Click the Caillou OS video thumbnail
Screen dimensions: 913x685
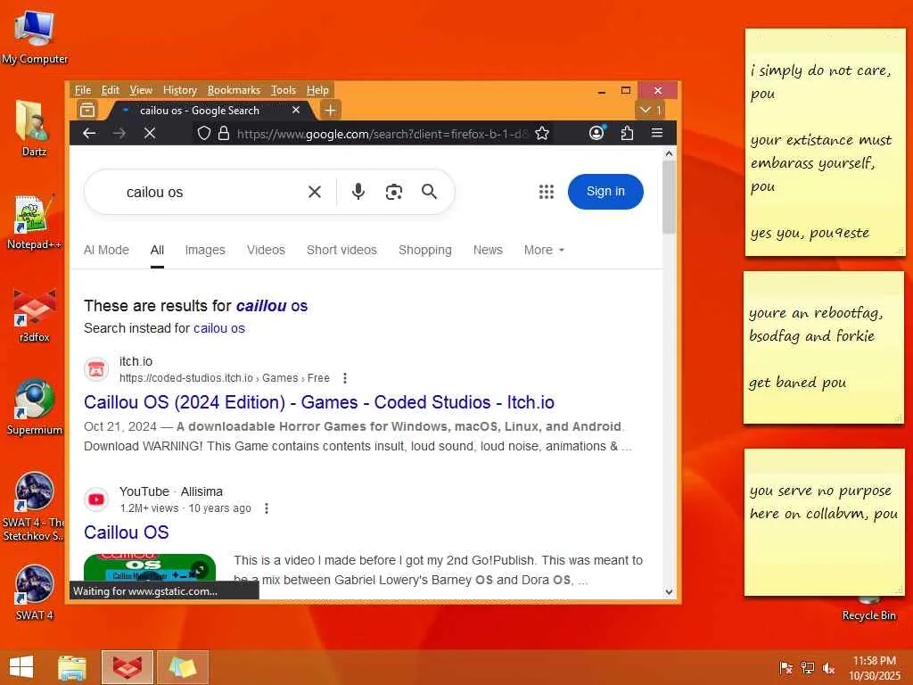pos(150,567)
